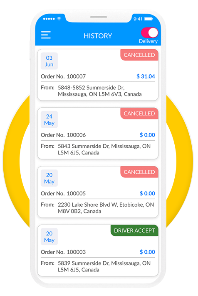Open Order No. 100003 details
Image resolution: width=198 pixels, height=296 pixels.
[x=63, y=252]
